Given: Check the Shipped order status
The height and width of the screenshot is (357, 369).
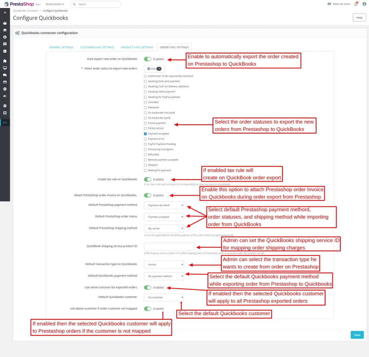Looking at the screenshot, I should pyautogui.click(x=145, y=165).
